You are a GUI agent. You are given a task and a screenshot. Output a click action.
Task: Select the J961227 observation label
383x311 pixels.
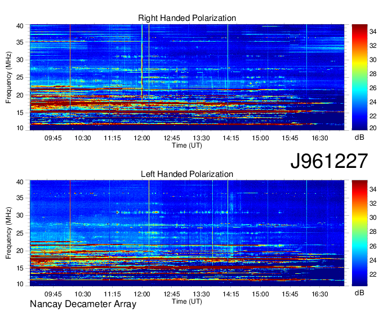(329, 161)
